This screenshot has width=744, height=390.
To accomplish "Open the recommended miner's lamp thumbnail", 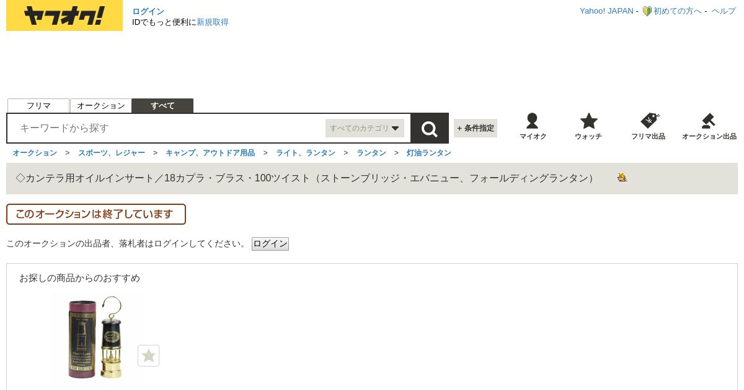I will (96, 337).
